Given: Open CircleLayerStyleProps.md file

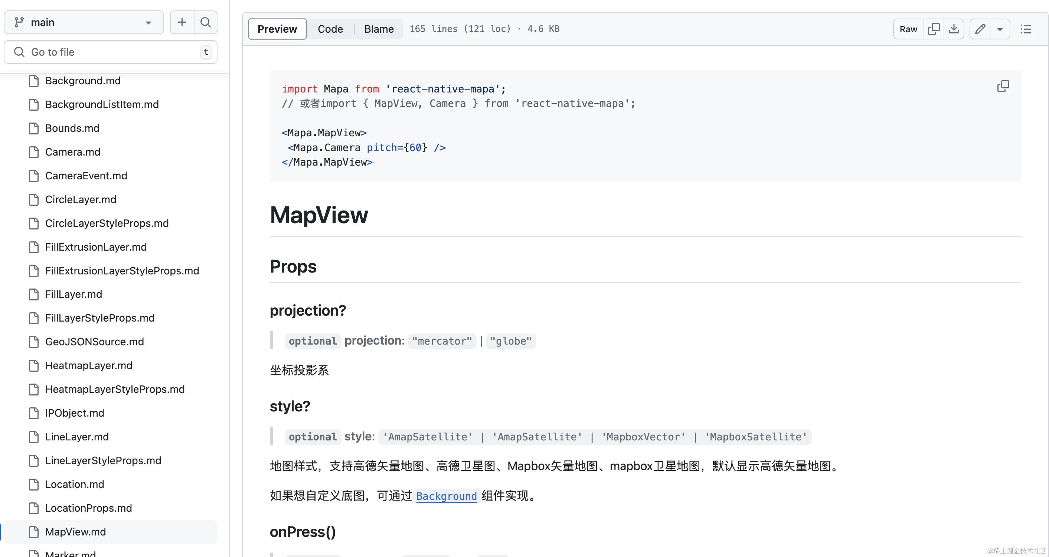Looking at the screenshot, I should pos(107,223).
